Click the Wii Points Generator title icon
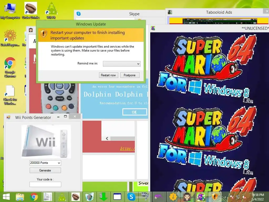 (x=8, y=117)
